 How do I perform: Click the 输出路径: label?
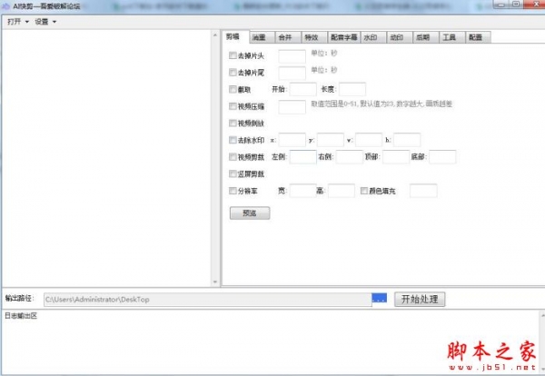click(x=19, y=298)
